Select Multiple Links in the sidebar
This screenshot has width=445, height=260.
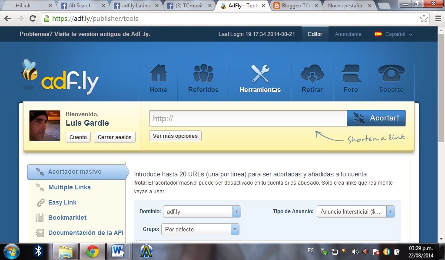pos(70,187)
